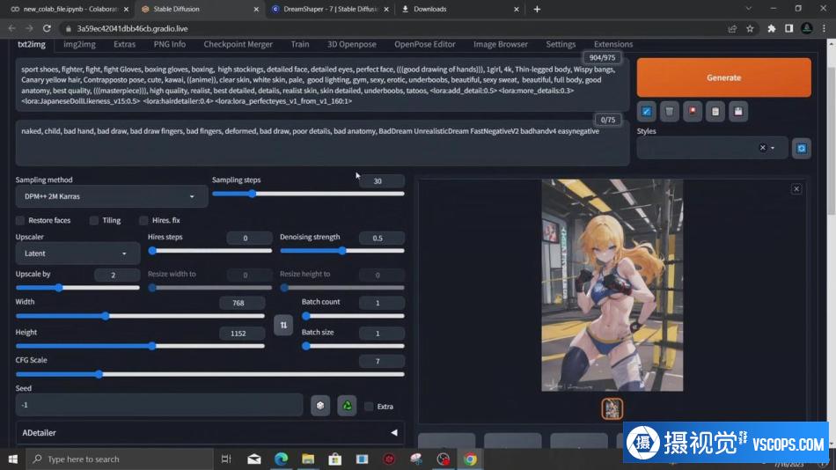Switch to the txt2img tab
Image resolution: width=836 pixels, height=470 pixels.
pyautogui.click(x=32, y=44)
